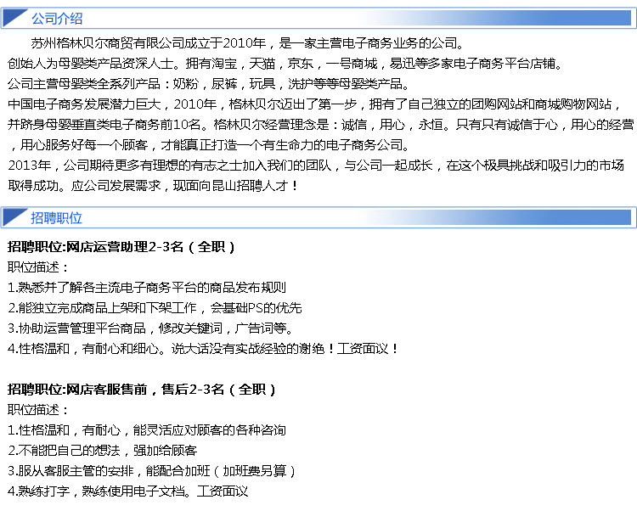
Task: Click 3.服从客服主管的安排，能配合加班
Action: [x=151, y=471]
